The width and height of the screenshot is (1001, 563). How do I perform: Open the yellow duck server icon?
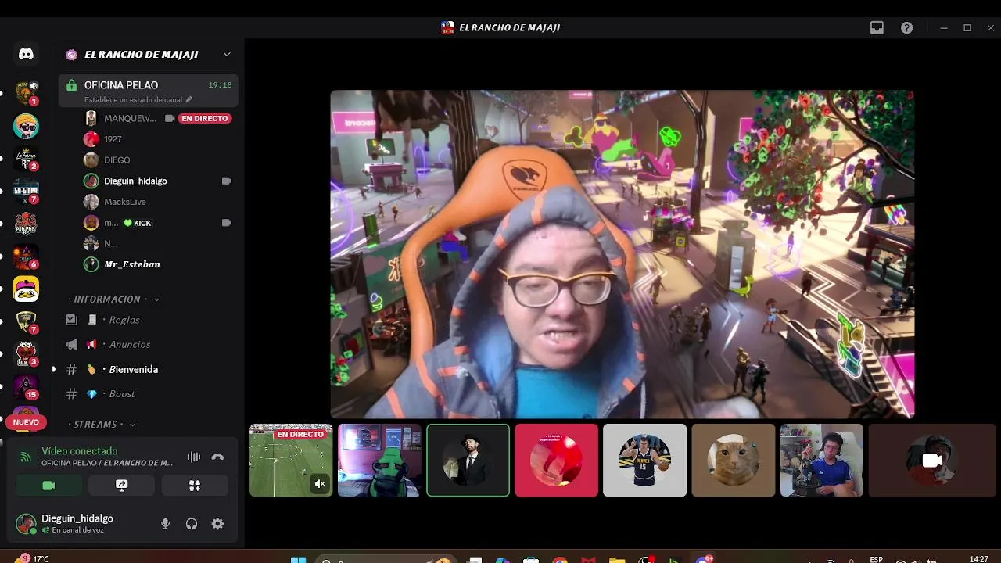coord(26,289)
